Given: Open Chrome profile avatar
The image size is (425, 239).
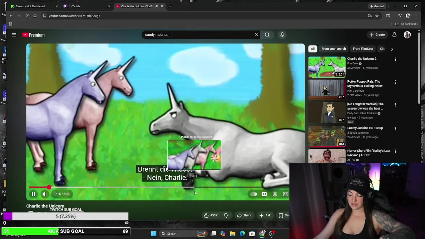Looking at the screenshot, I should coord(408,16).
